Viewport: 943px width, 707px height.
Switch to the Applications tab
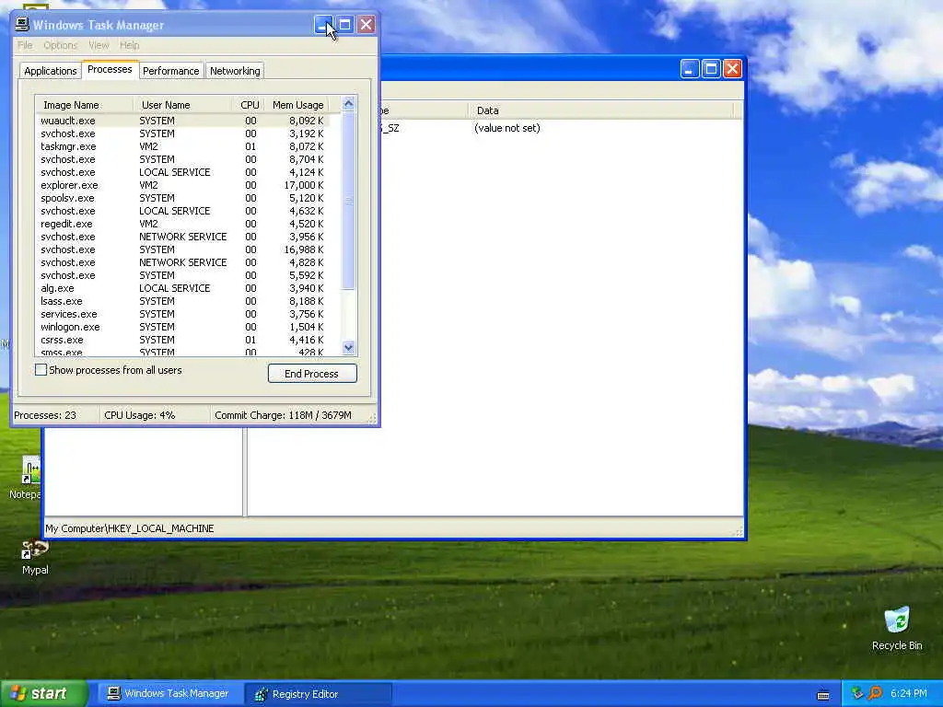(x=51, y=71)
